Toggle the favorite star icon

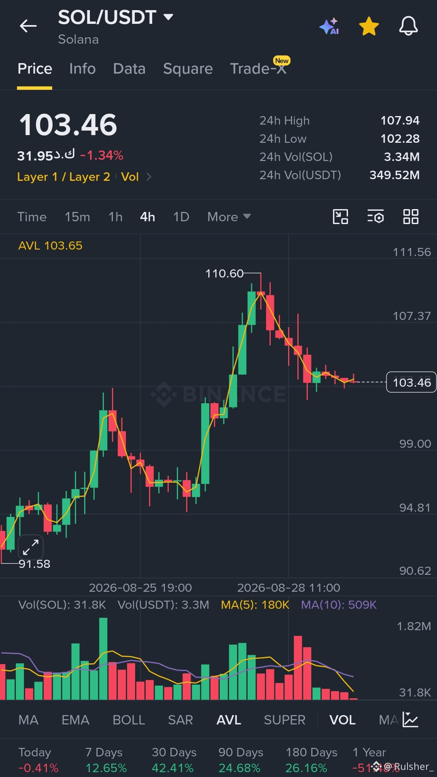click(x=369, y=26)
